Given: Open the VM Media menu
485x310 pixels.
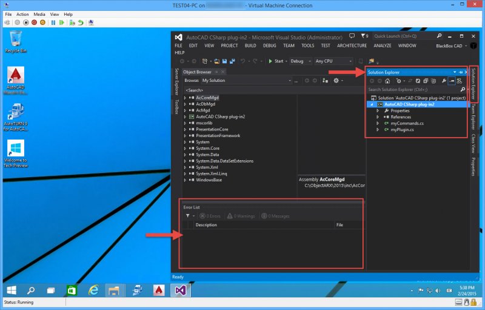Looking at the screenshot, I should point(39,14).
